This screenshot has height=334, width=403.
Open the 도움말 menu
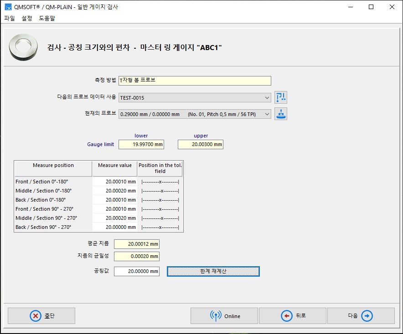pyautogui.click(x=47, y=18)
